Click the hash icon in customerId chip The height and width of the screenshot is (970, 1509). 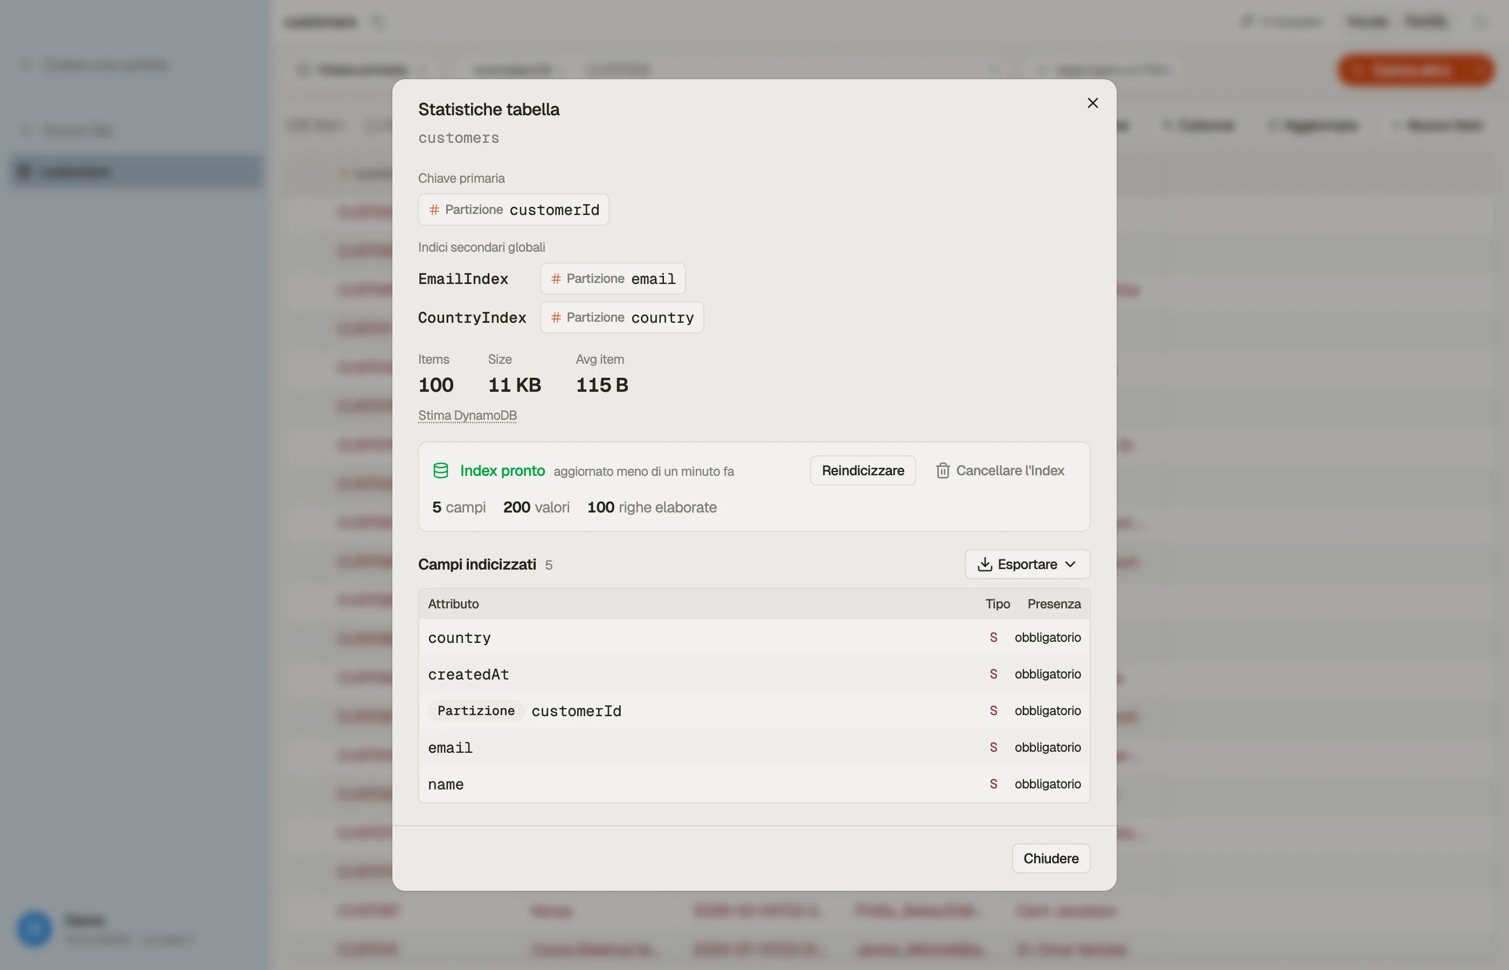coord(434,209)
